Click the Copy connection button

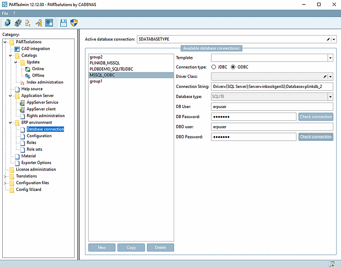coord(131,247)
